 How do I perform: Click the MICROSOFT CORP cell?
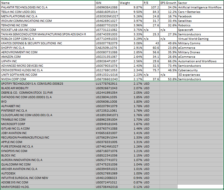[x=48, y=124]
